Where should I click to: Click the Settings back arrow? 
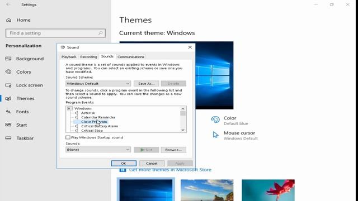(8, 4)
